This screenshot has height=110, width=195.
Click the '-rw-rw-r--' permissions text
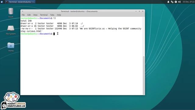pos(27,29)
